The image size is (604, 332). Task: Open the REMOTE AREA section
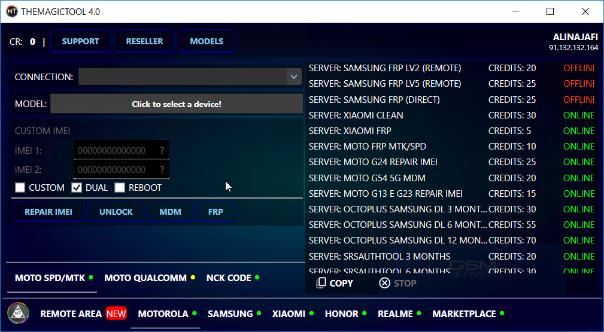click(71, 314)
